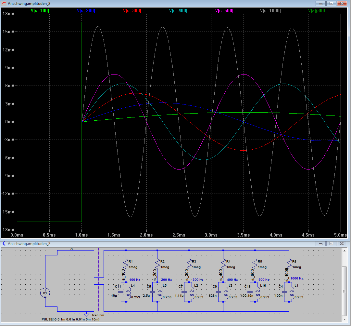Click the V(s_1000) trace label
The height and width of the screenshot is (326, 351).
(x=270, y=11)
